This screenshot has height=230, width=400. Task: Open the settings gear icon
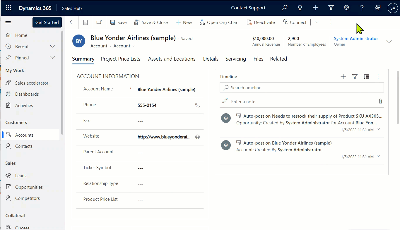coord(346,8)
